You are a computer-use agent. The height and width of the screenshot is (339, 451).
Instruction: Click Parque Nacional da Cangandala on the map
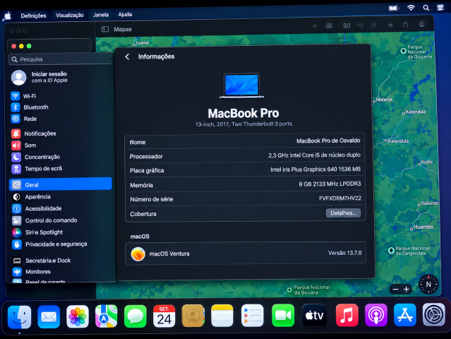[409, 251]
